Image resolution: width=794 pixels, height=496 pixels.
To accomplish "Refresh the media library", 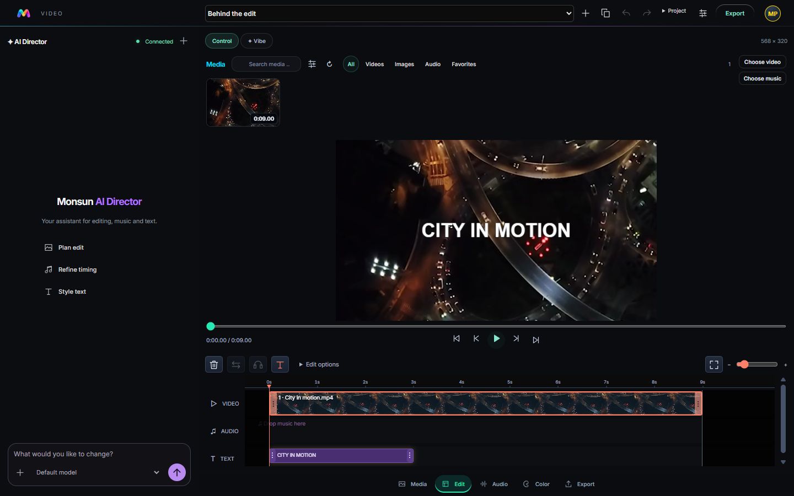I will (x=329, y=64).
